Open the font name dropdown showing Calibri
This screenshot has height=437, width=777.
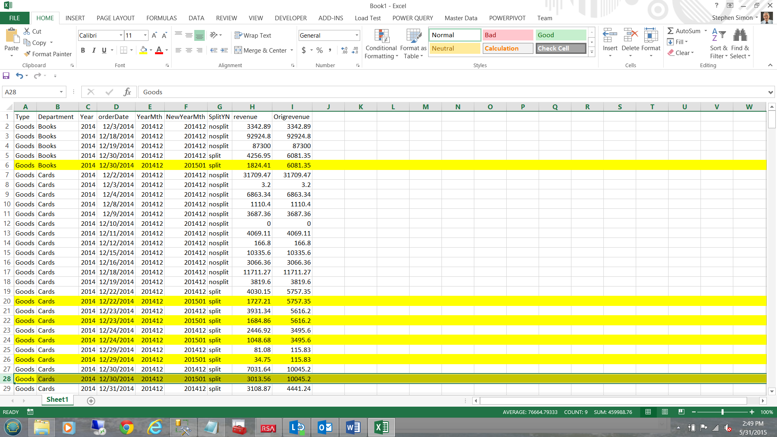coord(121,36)
